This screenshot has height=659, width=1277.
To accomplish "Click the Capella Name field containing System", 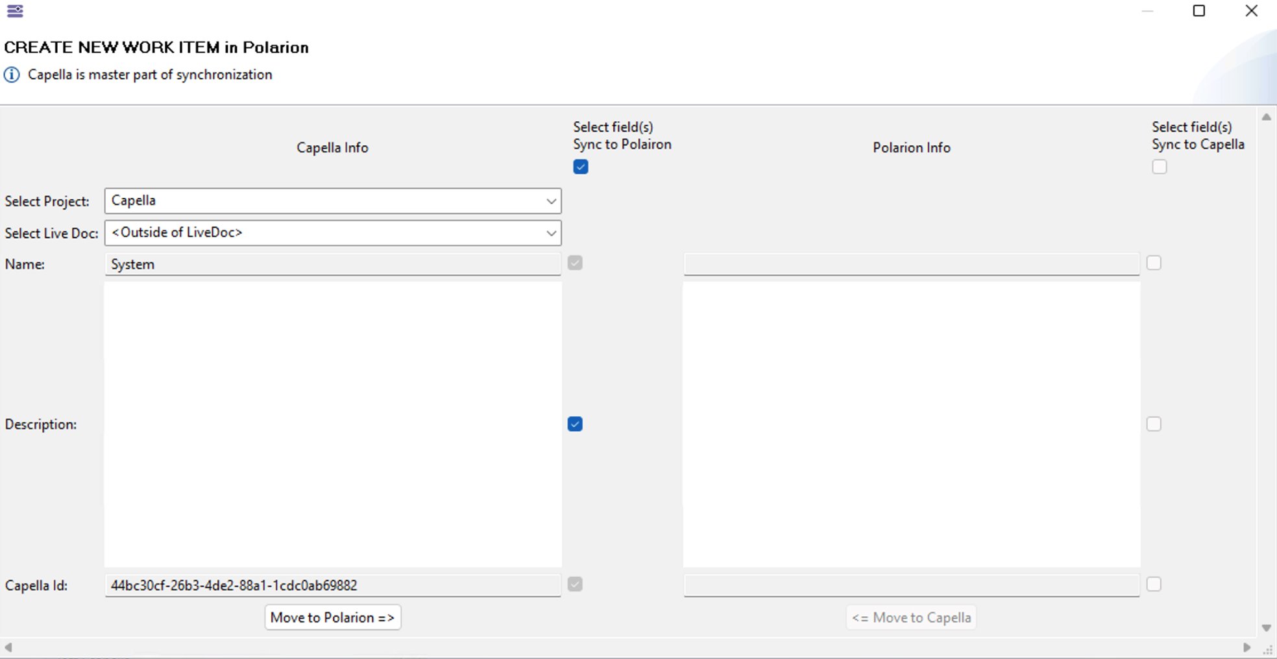I will coord(333,264).
